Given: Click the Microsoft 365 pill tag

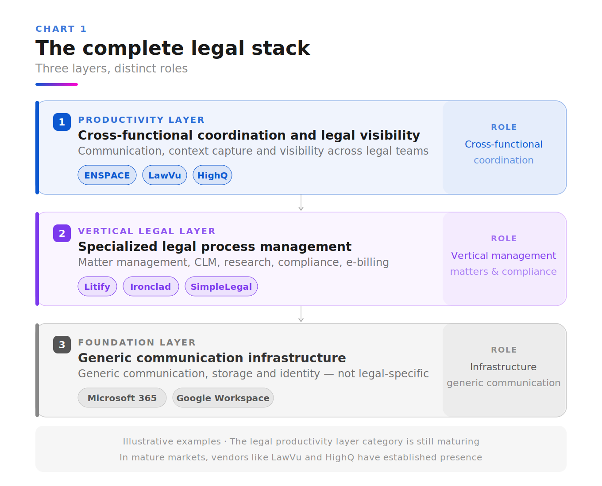Looking at the screenshot, I should [122, 398].
